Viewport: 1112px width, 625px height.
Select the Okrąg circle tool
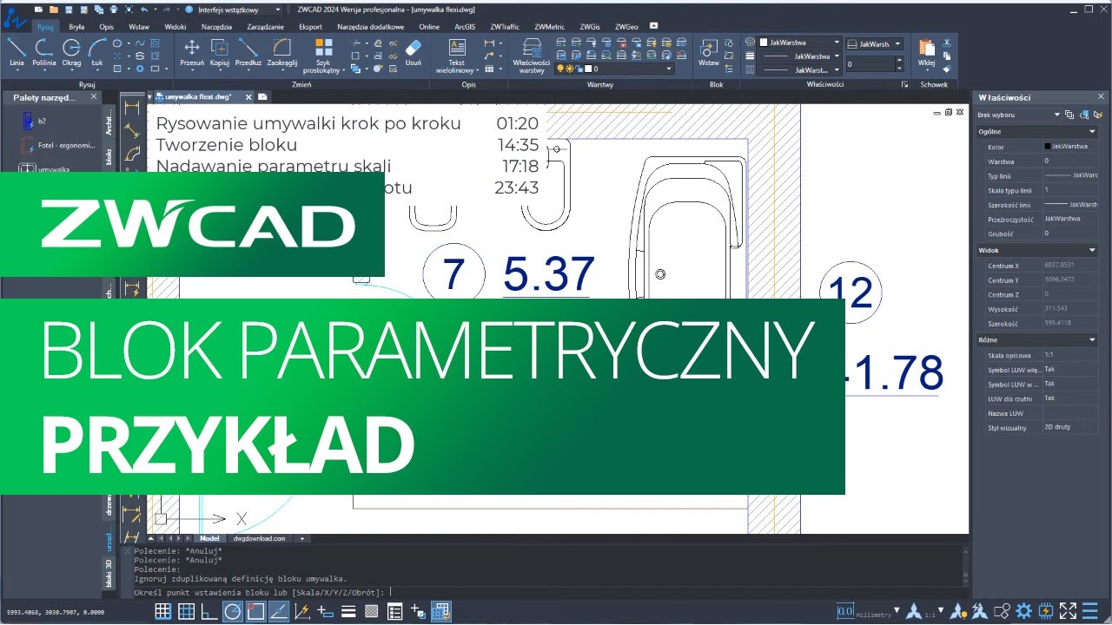click(x=71, y=52)
